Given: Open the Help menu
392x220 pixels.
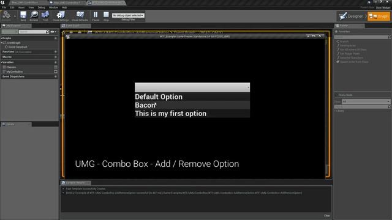Looking at the screenshot, I should (64, 7).
